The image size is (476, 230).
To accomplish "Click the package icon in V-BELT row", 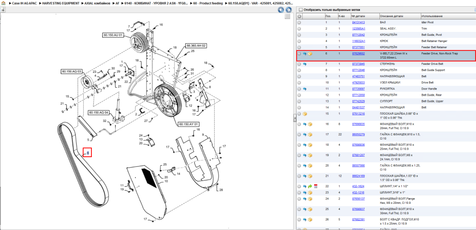I will (310, 54).
